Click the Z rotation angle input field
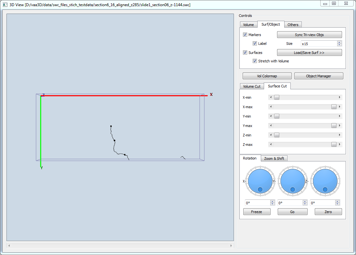This screenshot has height=255, width=356. tap(322, 203)
